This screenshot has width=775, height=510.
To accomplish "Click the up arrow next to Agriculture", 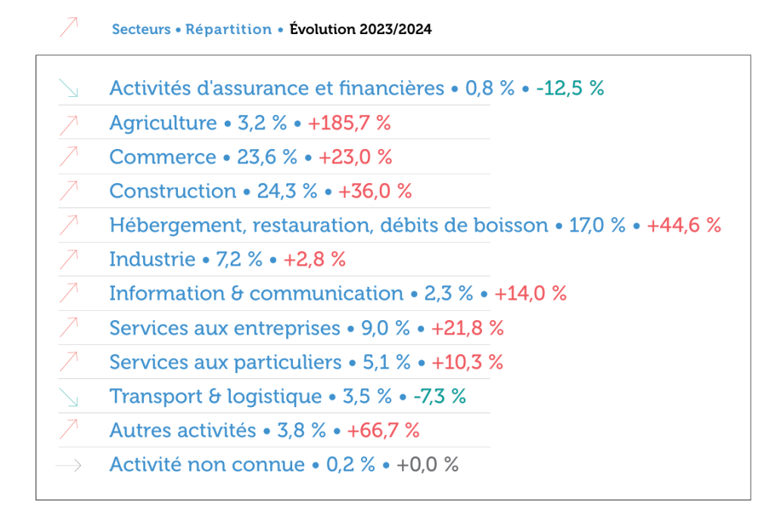I will click(x=69, y=123).
